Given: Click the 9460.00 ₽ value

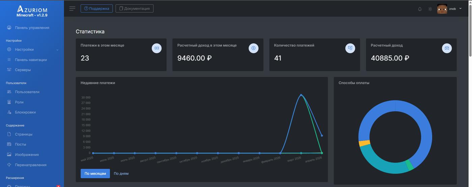Looking at the screenshot, I should point(195,58).
